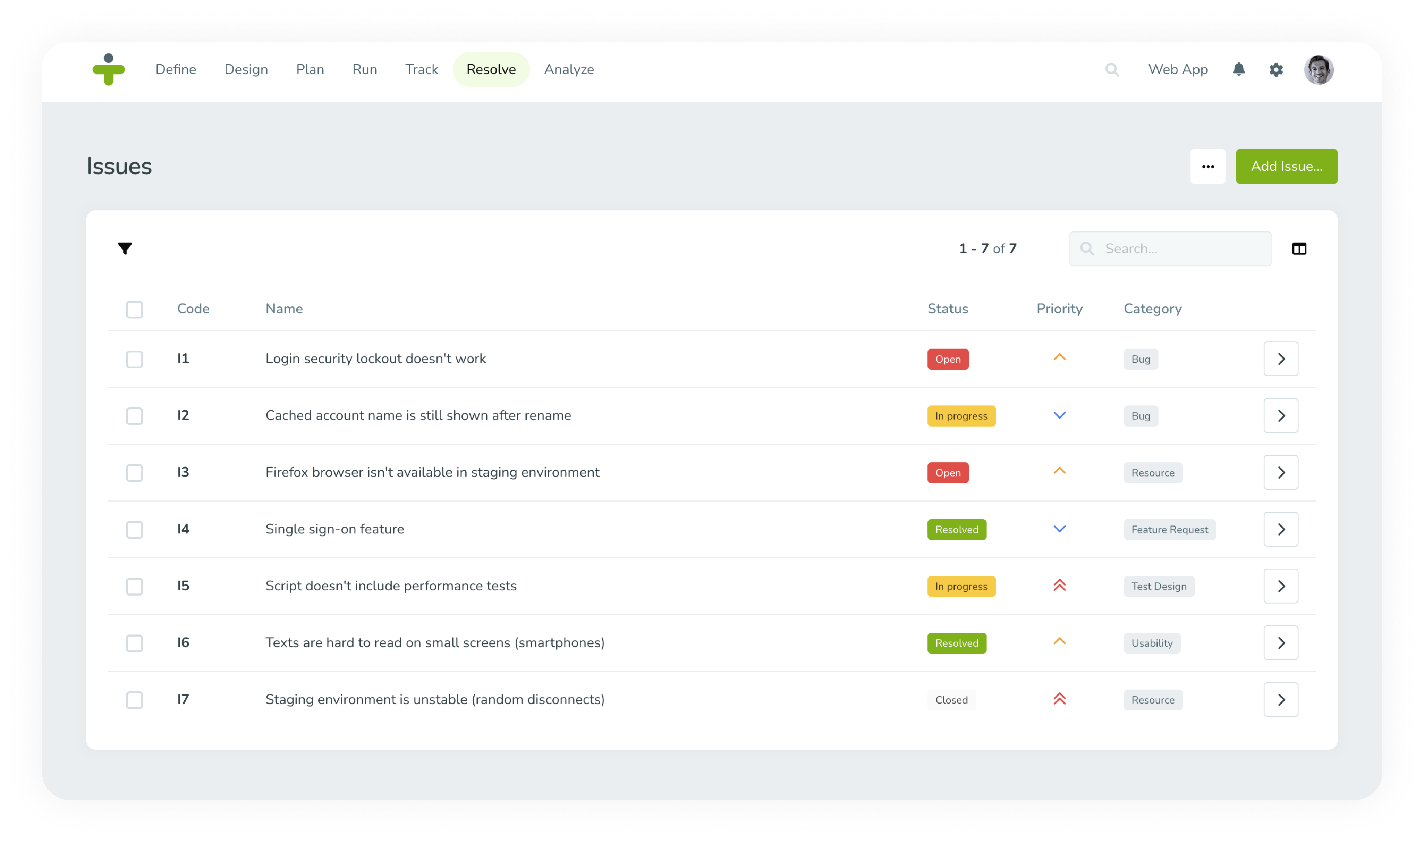
Task: Open the Analyze section
Action: click(569, 69)
